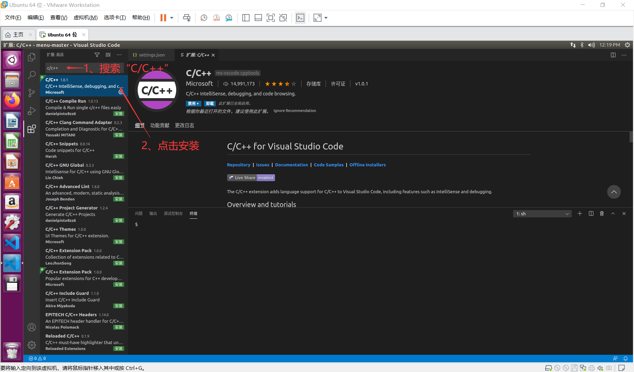
Task: Switch to the 更改日志 tab
Action: click(184, 125)
